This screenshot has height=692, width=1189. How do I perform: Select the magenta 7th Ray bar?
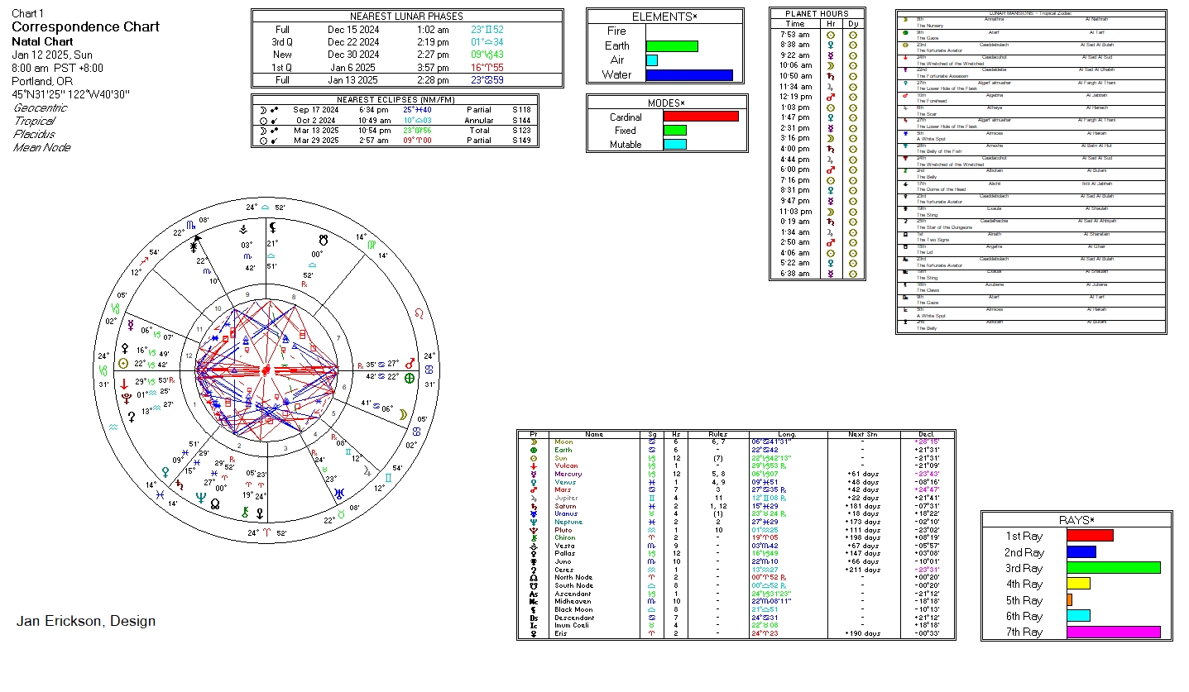point(1114,632)
